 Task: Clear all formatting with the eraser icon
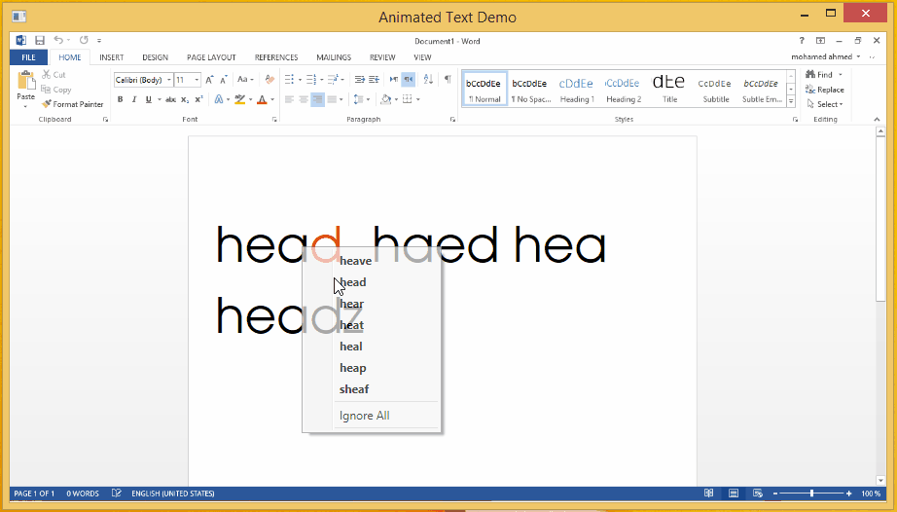[x=270, y=80]
